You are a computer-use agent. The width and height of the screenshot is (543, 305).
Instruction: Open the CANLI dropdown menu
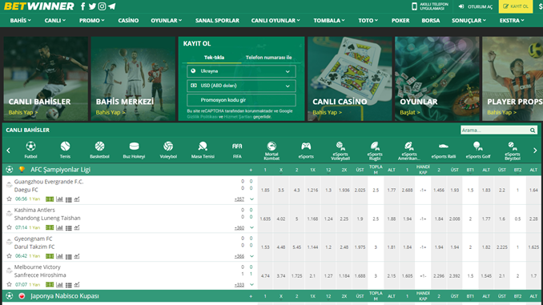tap(55, 21)
